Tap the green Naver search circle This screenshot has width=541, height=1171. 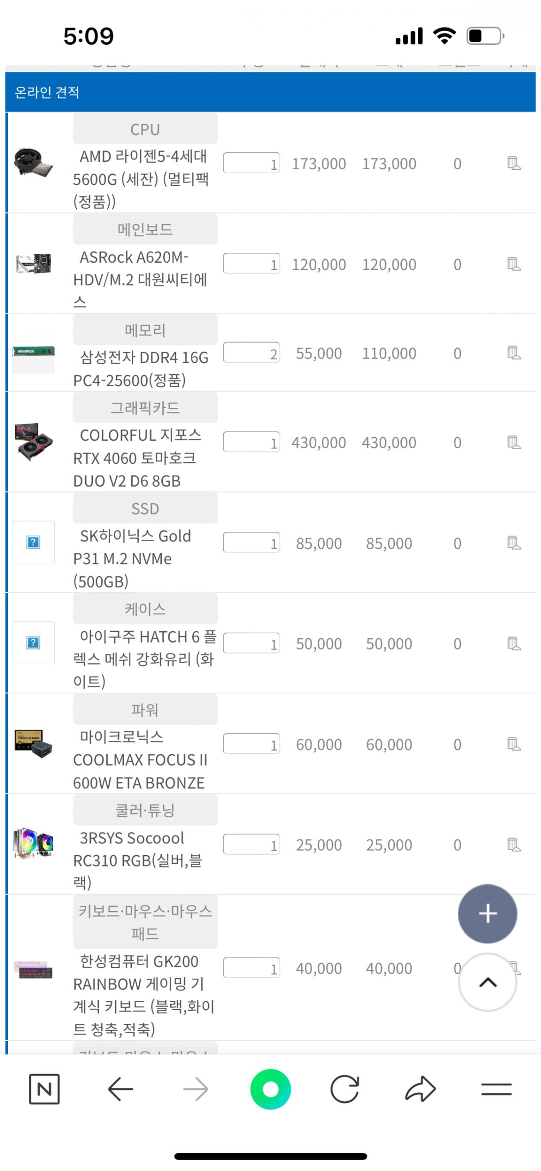270,1089
